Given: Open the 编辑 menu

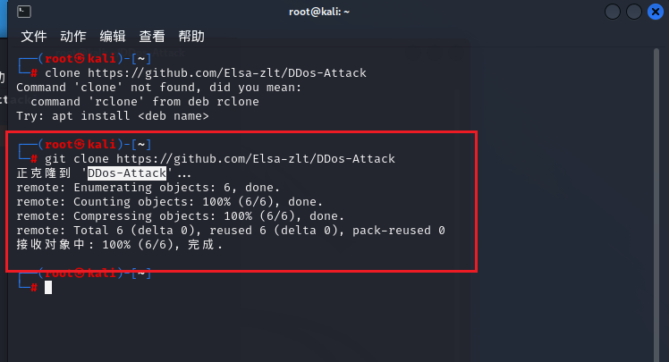Looking at the screenshot, I should pyautogui.click(x=113, y=37).
